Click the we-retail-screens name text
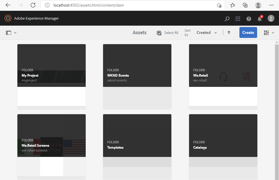 (x=34, y=150)
